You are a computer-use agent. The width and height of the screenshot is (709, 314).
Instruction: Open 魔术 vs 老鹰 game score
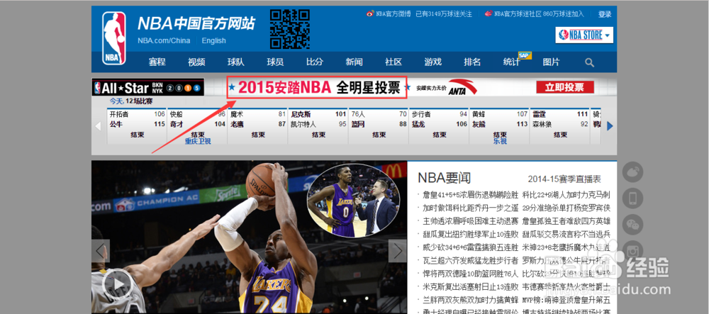point(258,126)
